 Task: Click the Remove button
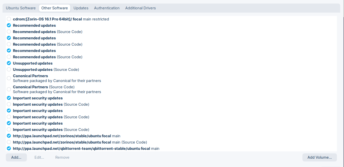tap(62, 157)
